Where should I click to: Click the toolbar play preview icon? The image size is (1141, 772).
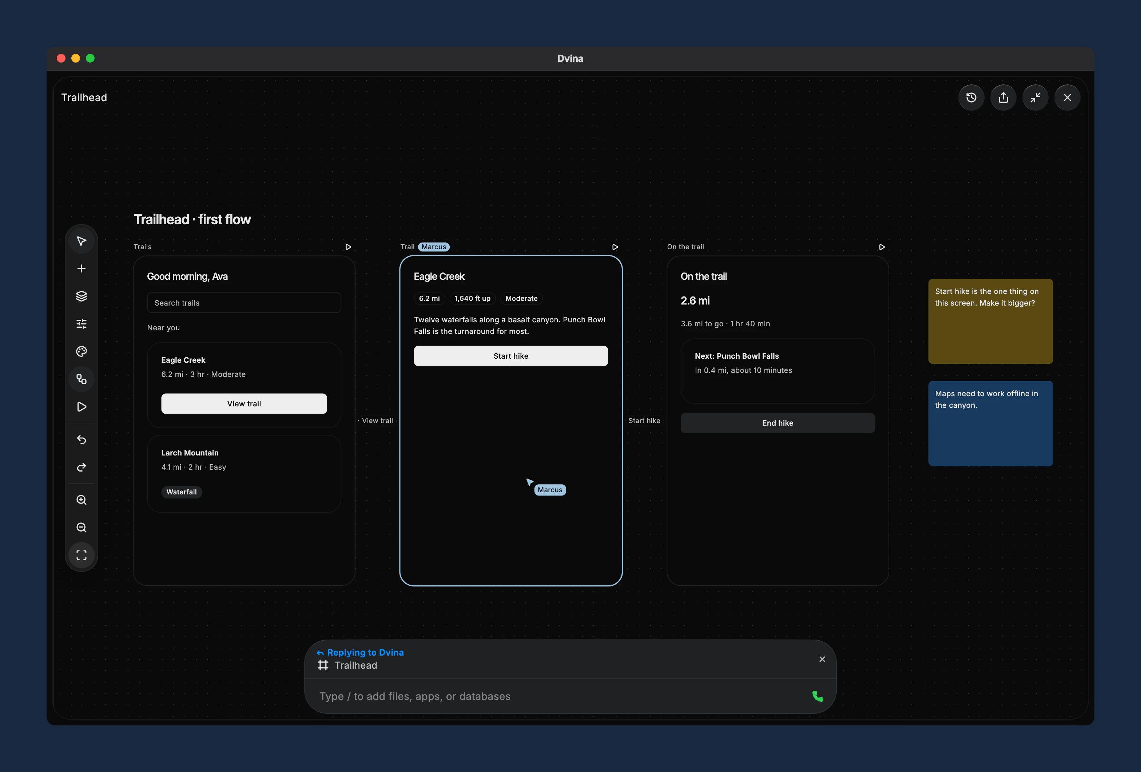click(x=81, y=407)
